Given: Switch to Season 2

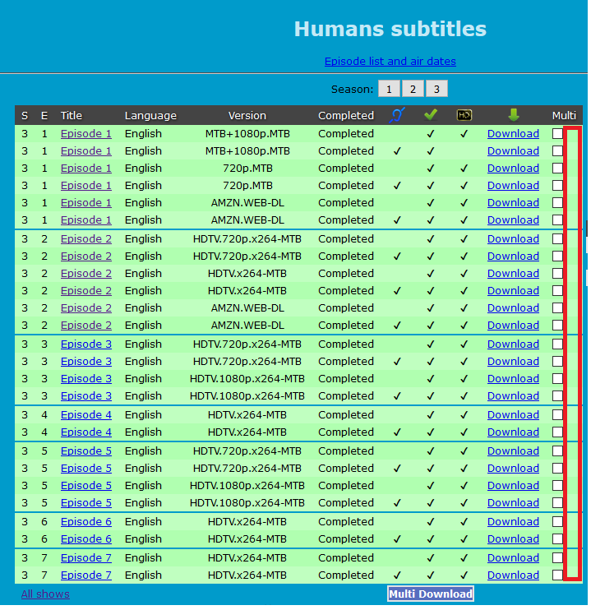Looking at the screenshot, I should click(x=413, y=89).
